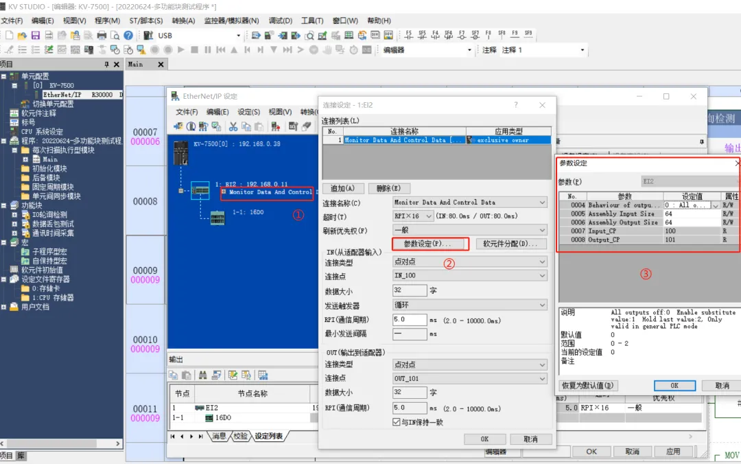The image size is (741, 464).
Task: Click the Print icon in main toolbar
Action: tap(102, 35)
